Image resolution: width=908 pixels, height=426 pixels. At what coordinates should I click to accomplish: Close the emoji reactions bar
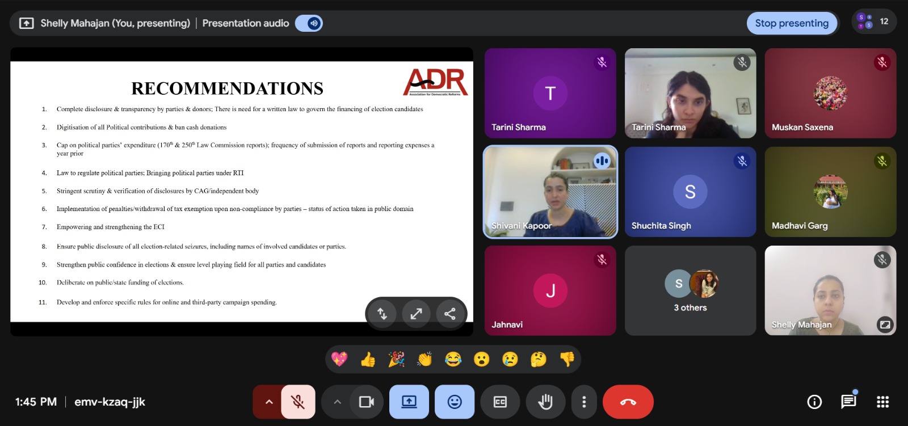click(455, 402)
